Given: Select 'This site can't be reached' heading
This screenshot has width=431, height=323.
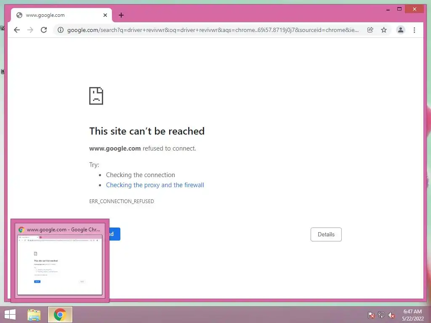Looking at the screenshot, I should pyautogui.click(x=147, y=131).
